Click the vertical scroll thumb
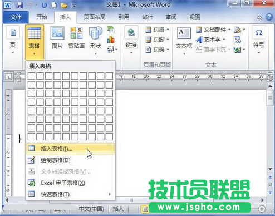 coord(270,99)
